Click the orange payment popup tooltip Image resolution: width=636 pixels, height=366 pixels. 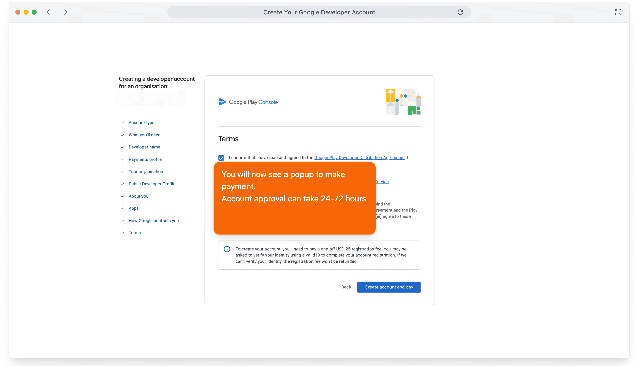[294, 199]
